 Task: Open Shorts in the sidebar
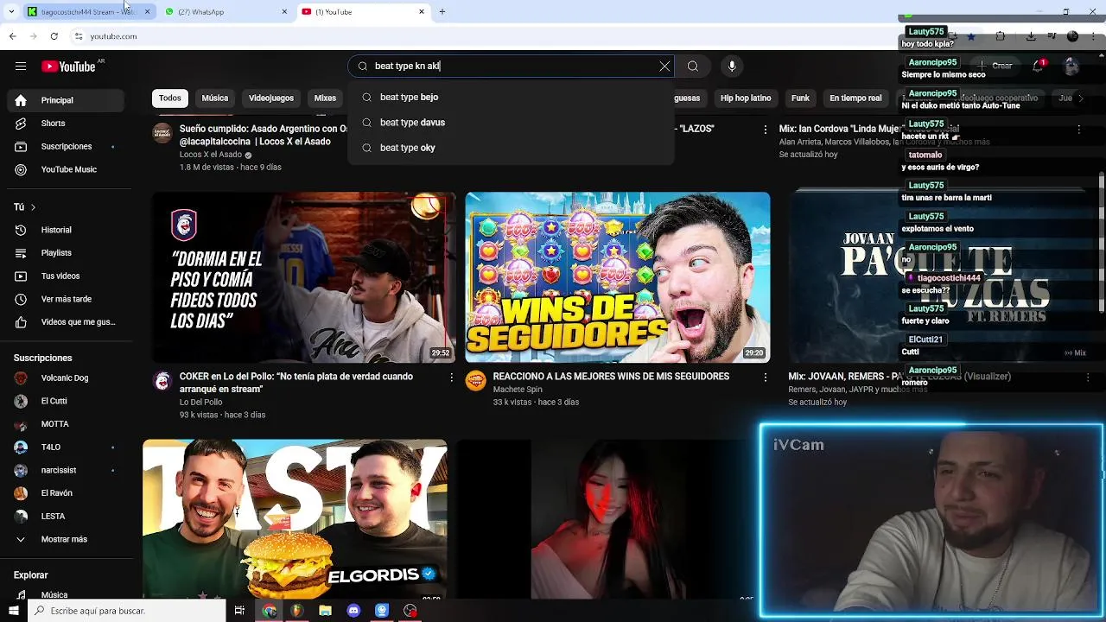tap(66, 124)
